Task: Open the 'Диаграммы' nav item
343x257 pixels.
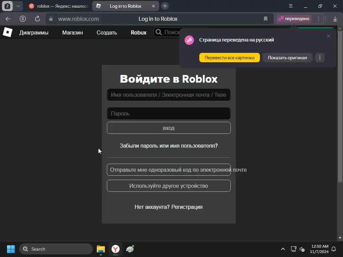Action: [x=34, y=32]
